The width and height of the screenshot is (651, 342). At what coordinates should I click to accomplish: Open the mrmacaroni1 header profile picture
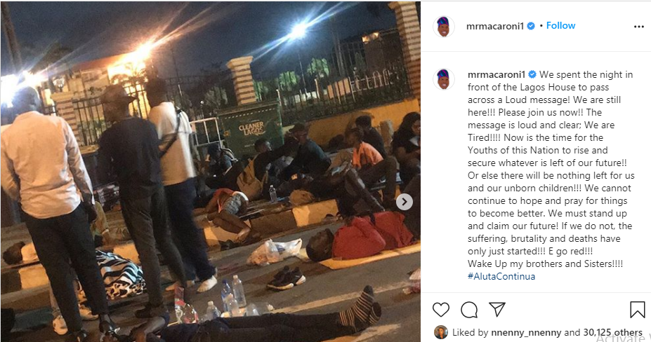point(443,27)
